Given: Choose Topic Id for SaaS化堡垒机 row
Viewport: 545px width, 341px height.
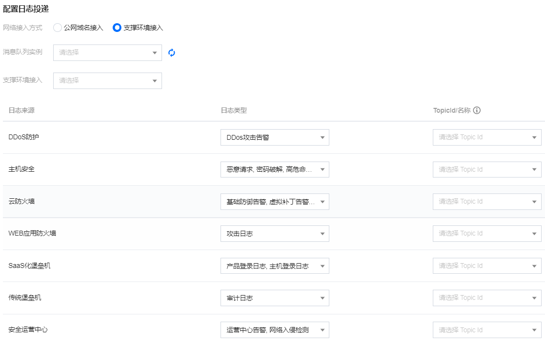Looking at the screenshot, I should pos(487,266).
